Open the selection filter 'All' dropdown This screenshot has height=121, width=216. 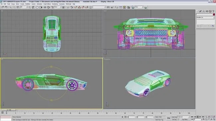tap(24, 7)
